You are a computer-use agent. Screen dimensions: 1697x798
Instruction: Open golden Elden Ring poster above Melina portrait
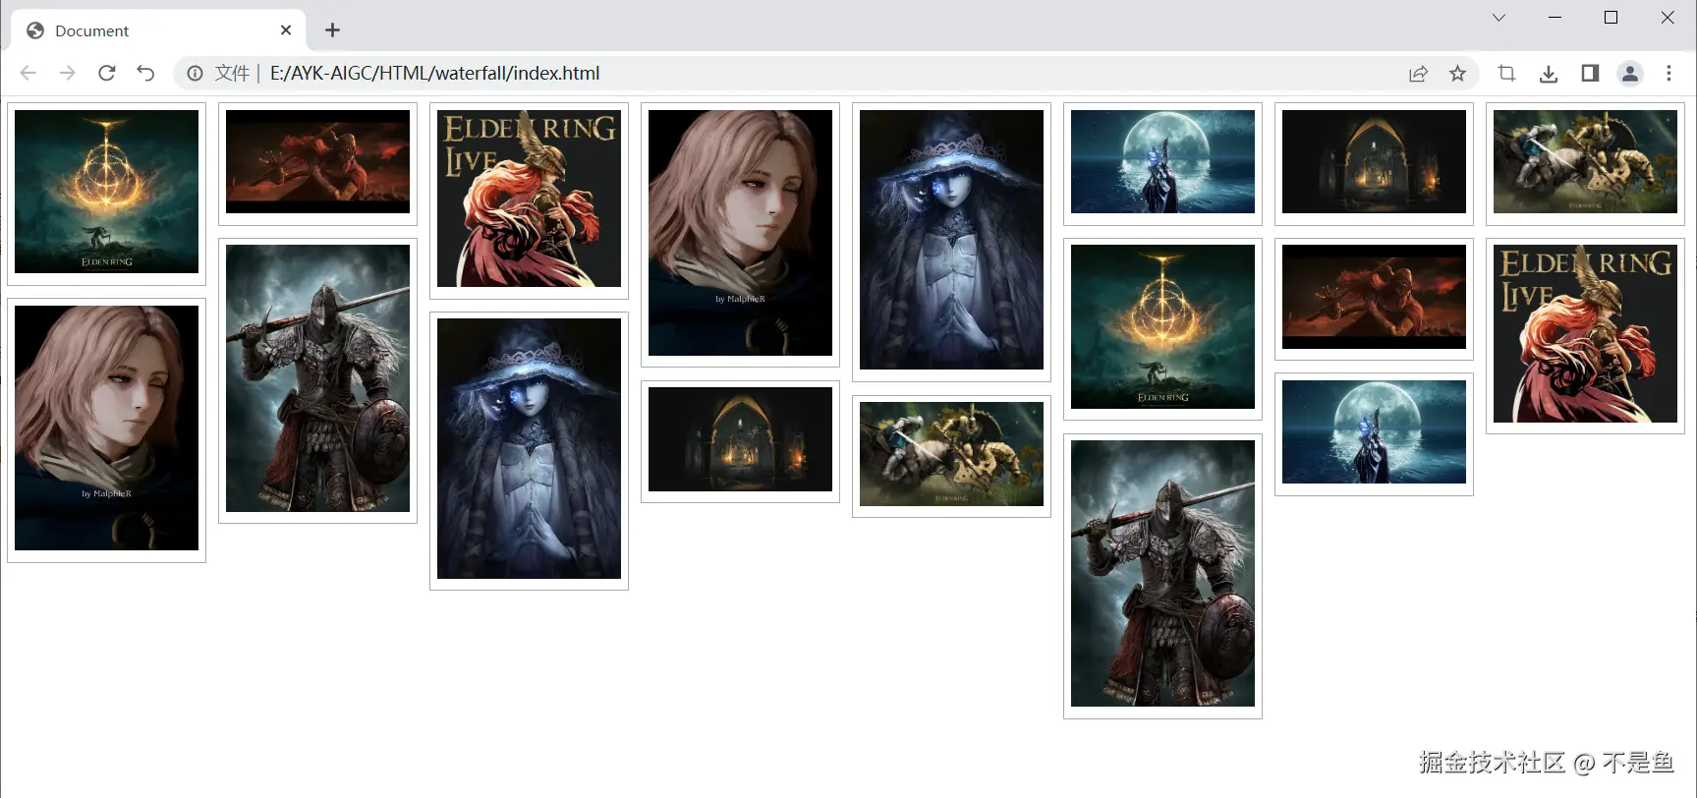click(x=106, y=192)
